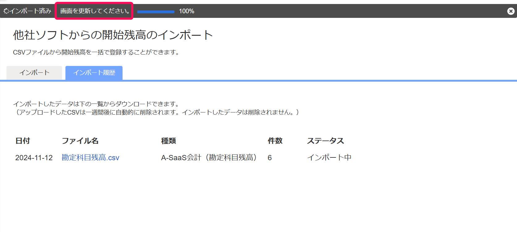The image size is (517, 232).
Task: Click the 100% progress value
Action: 186,11
